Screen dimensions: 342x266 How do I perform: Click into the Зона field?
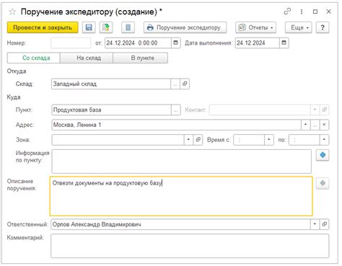click(x=118, y=140)
